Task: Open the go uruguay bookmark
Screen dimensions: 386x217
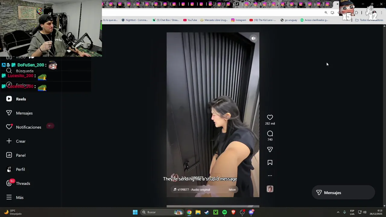Action: (x=289, y=20)
